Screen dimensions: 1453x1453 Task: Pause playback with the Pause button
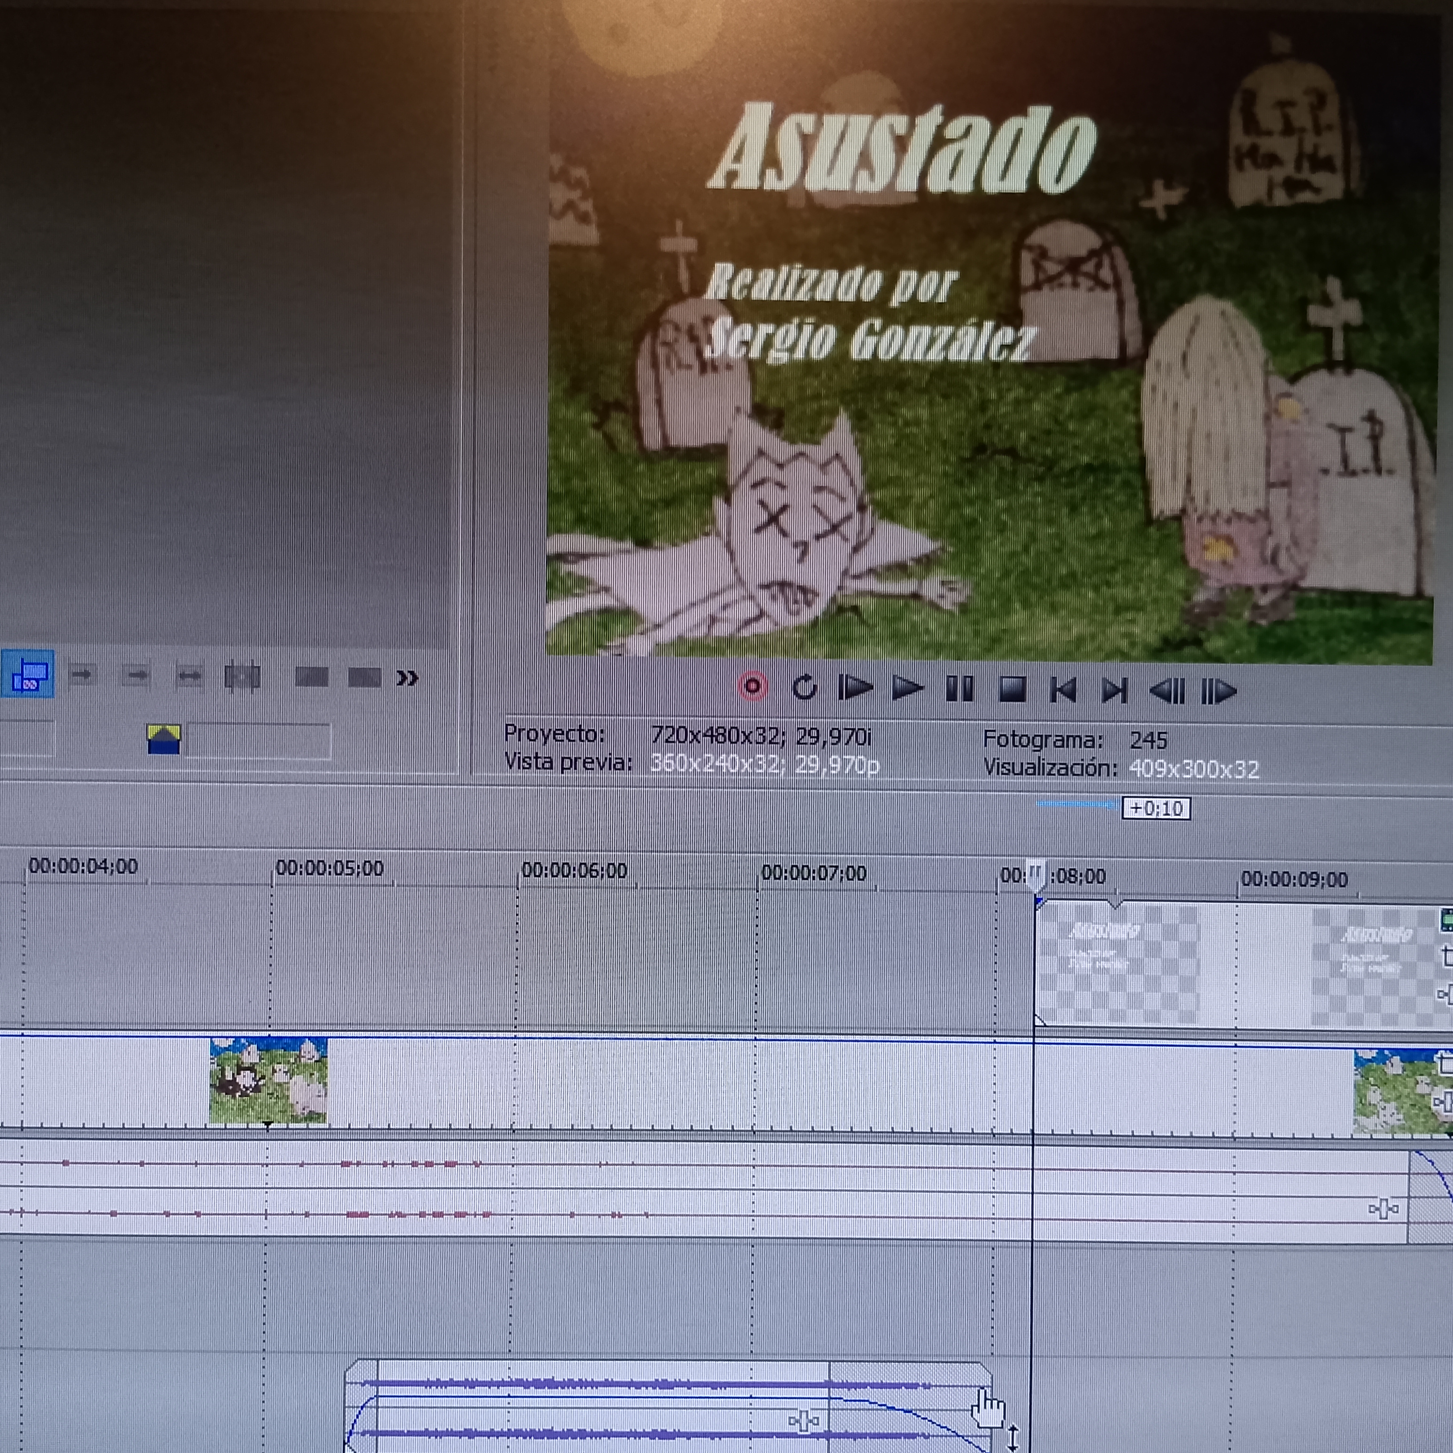click(960, 688)
